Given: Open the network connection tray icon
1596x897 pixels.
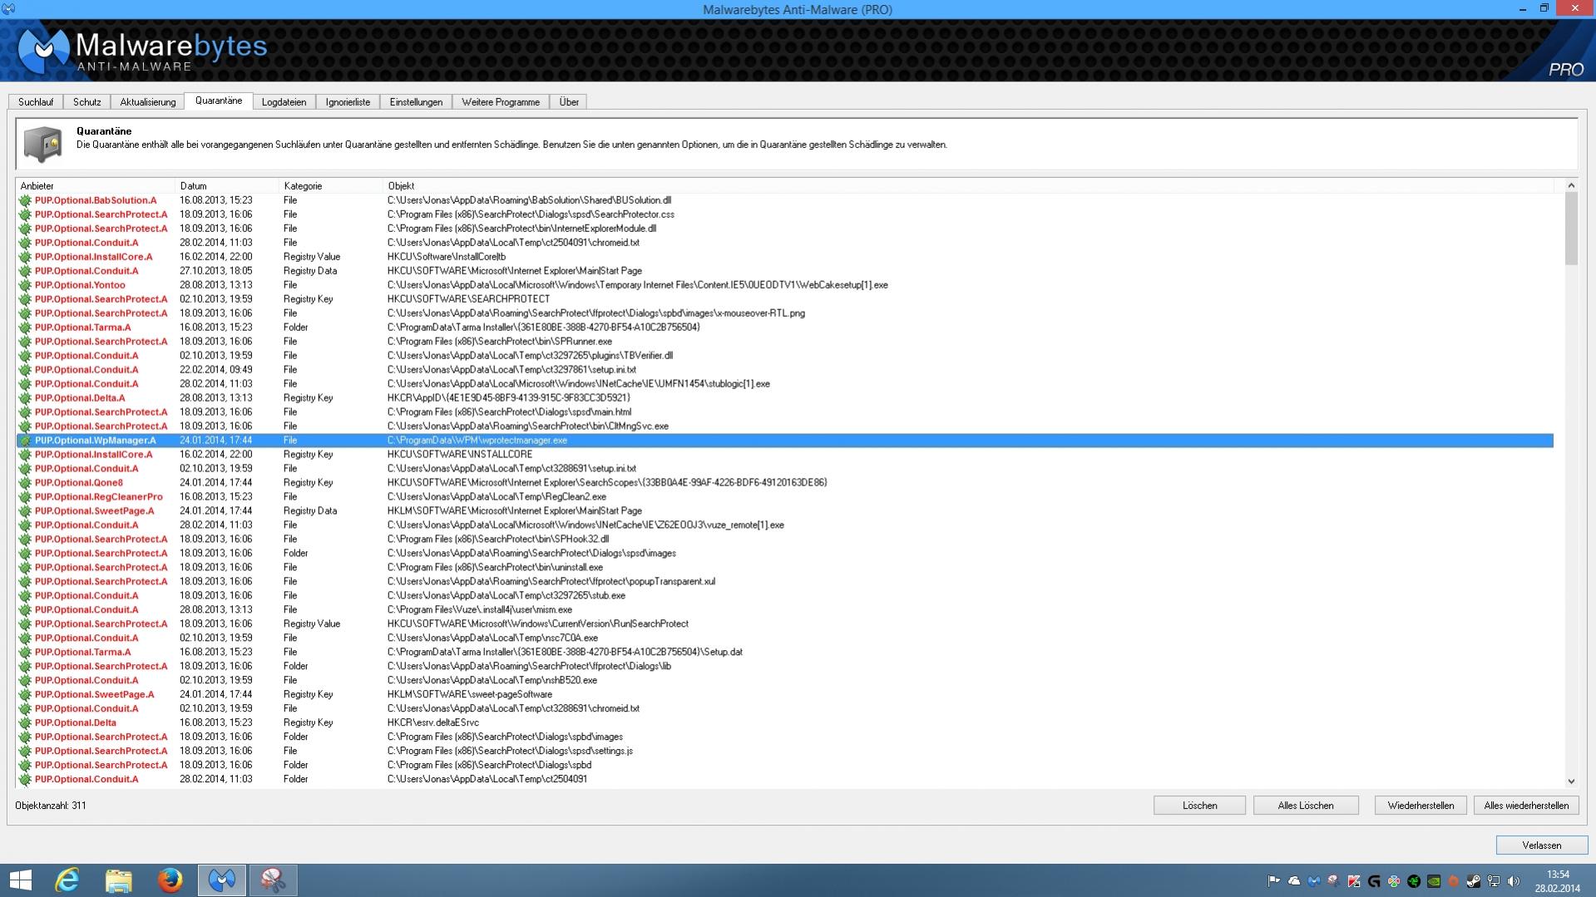Looking at the screenshot, I should click(x=1494, y=881).
